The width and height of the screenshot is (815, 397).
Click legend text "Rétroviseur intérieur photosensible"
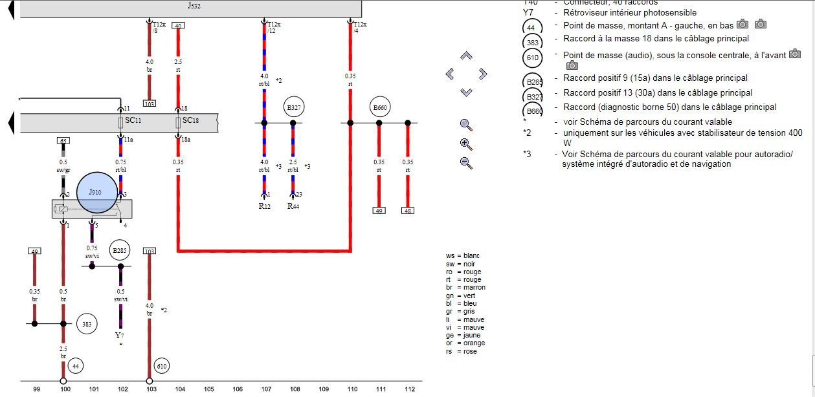(x=630, y=13)
